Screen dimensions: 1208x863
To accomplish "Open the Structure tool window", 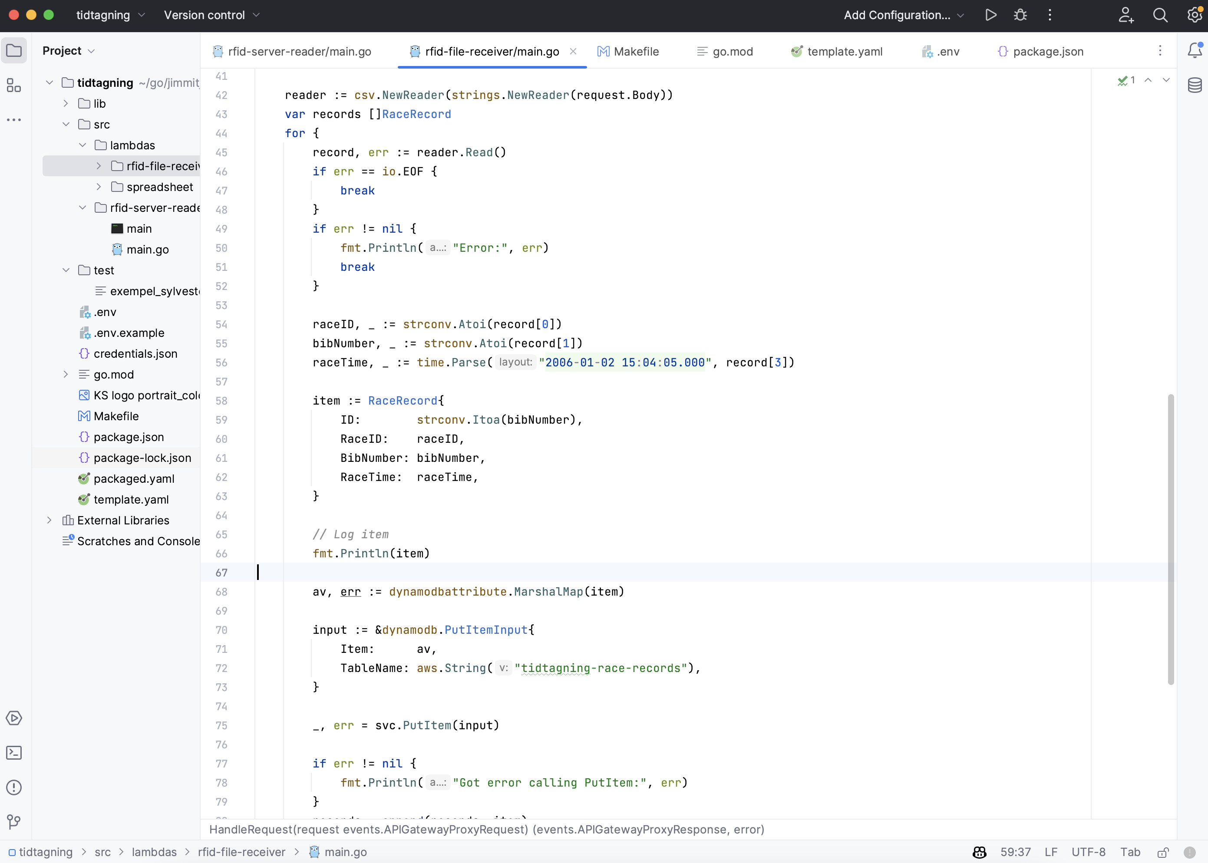I will point(13,85).
